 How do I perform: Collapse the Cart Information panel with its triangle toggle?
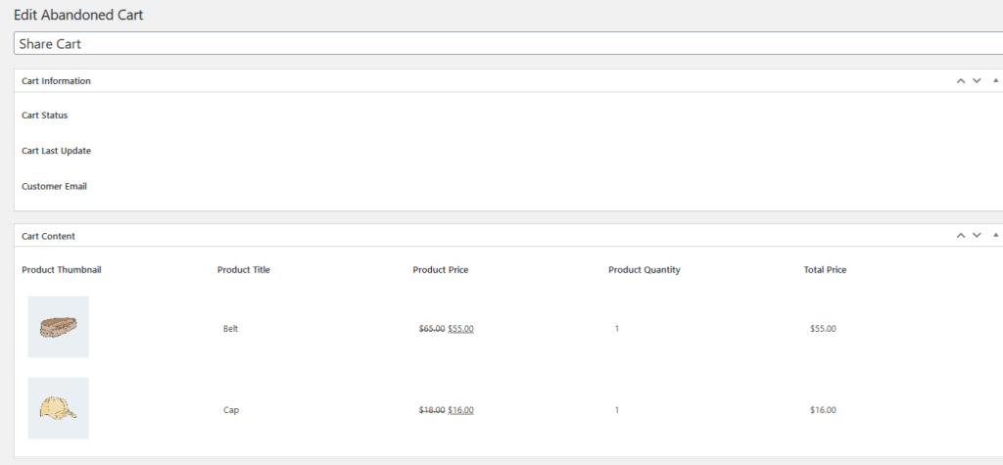(x=996, y=81)
